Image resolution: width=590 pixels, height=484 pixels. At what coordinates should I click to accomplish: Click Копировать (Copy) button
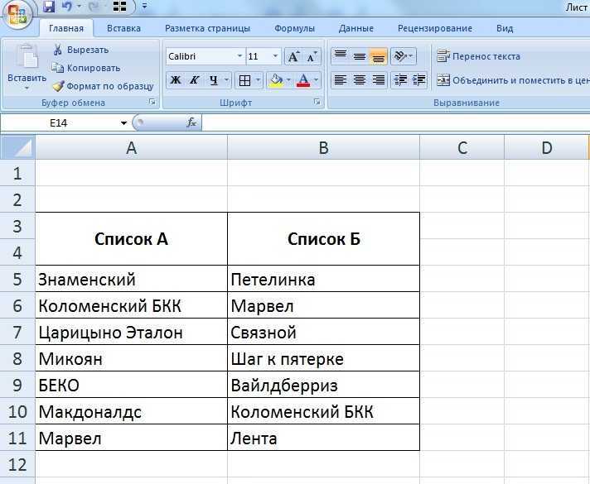tap(86, 68)
